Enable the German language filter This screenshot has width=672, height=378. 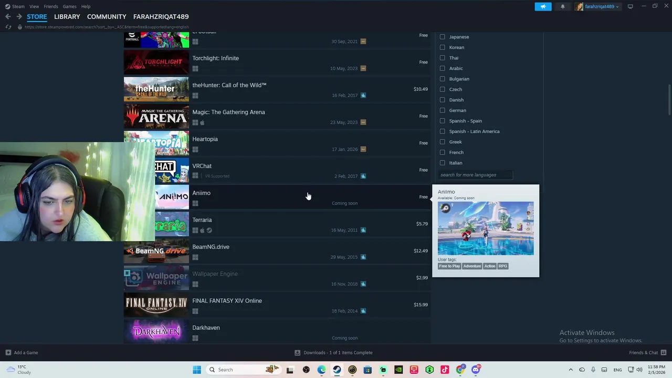pyautogui.click(x=442, y=110)
